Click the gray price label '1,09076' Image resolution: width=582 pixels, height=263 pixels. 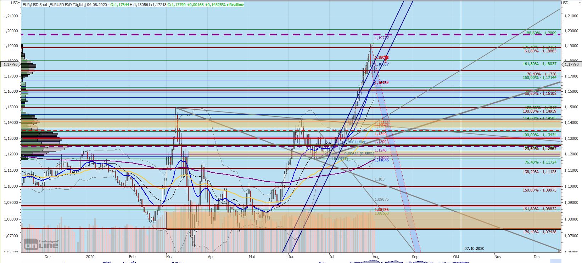[382, 200]
